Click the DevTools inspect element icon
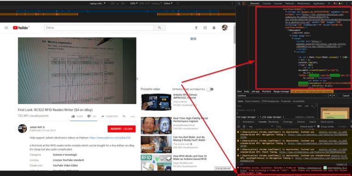 tap(239, 4)
